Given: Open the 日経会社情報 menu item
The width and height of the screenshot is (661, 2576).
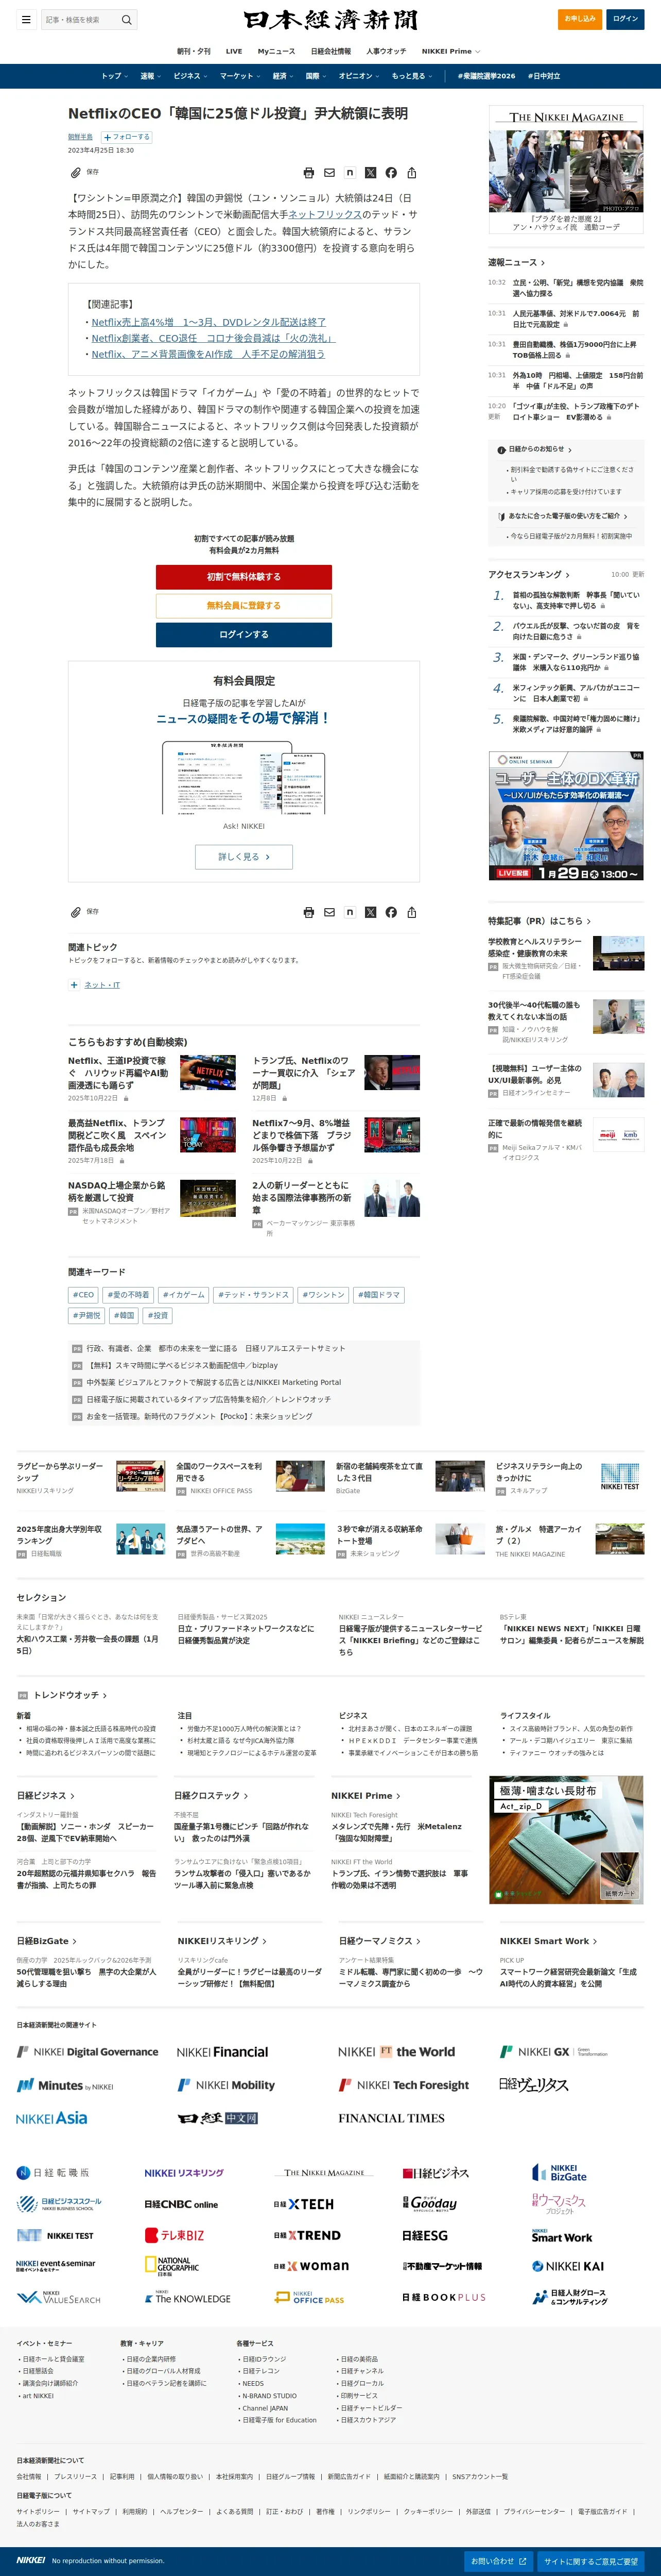Looking at the screenshot, I should click(x=330, y=51).
